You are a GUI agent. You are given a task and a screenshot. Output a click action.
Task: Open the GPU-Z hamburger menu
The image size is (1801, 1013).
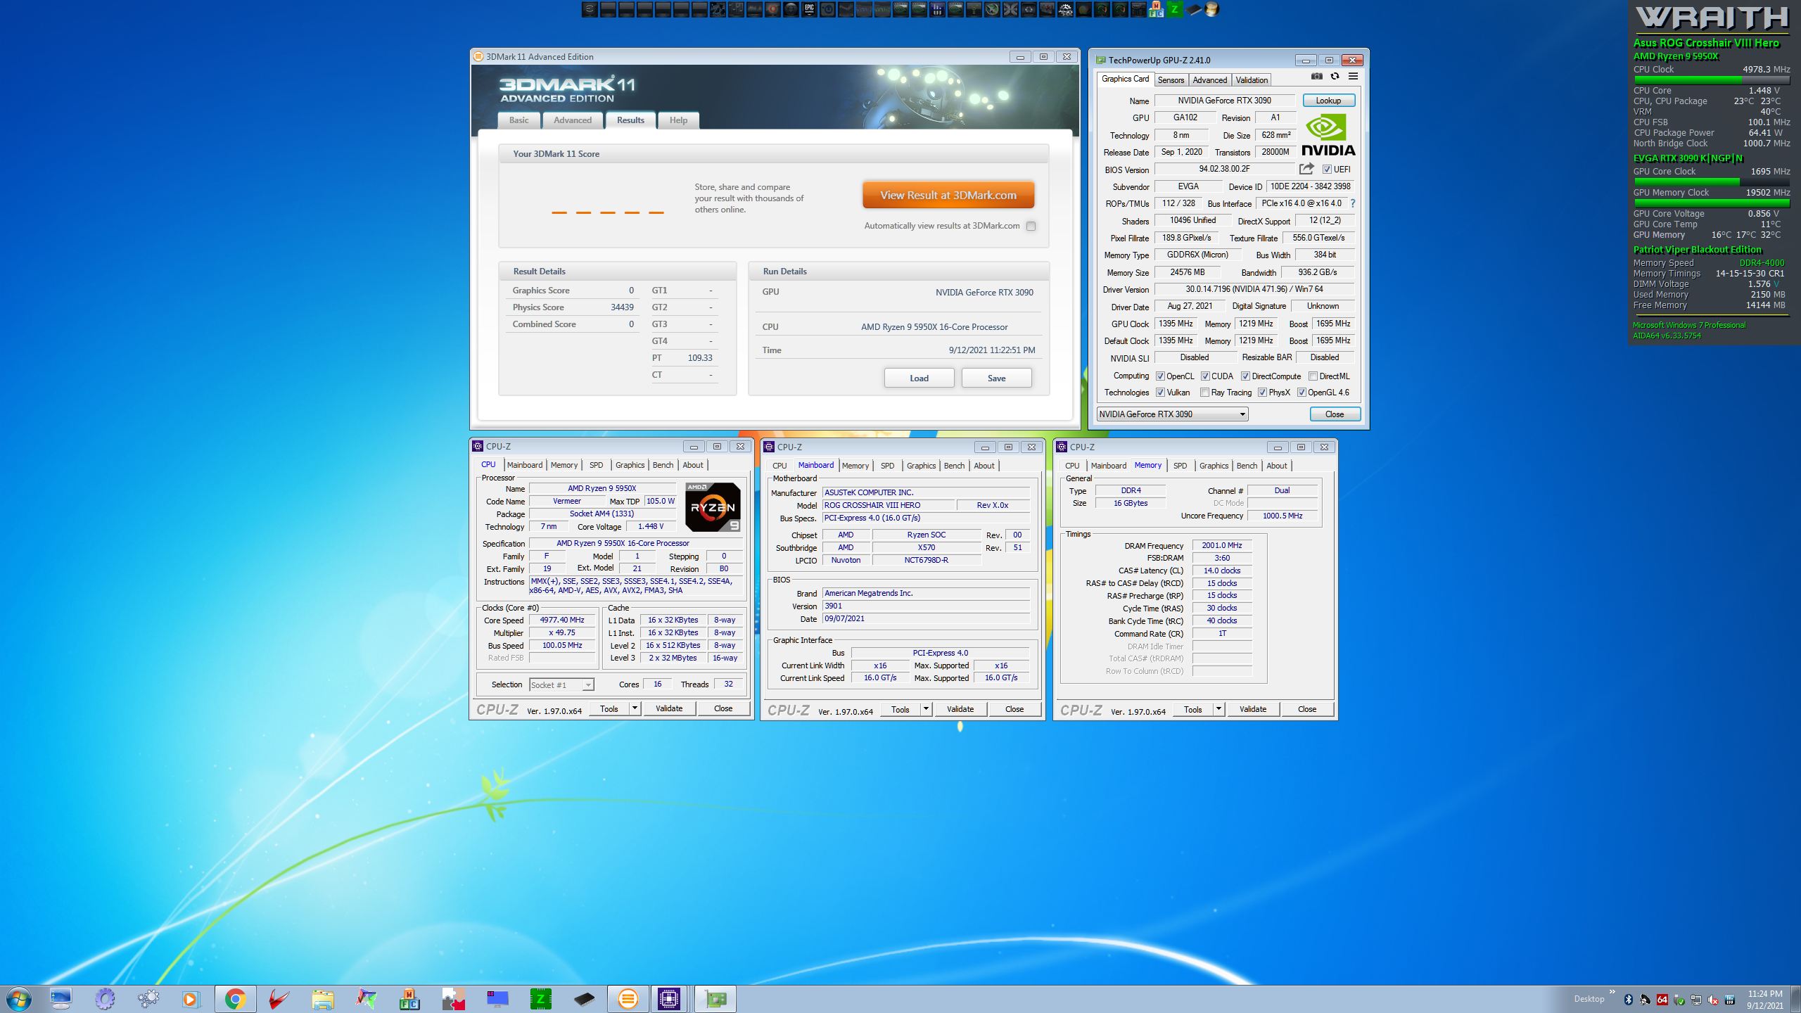click(x=1353, y=77)
